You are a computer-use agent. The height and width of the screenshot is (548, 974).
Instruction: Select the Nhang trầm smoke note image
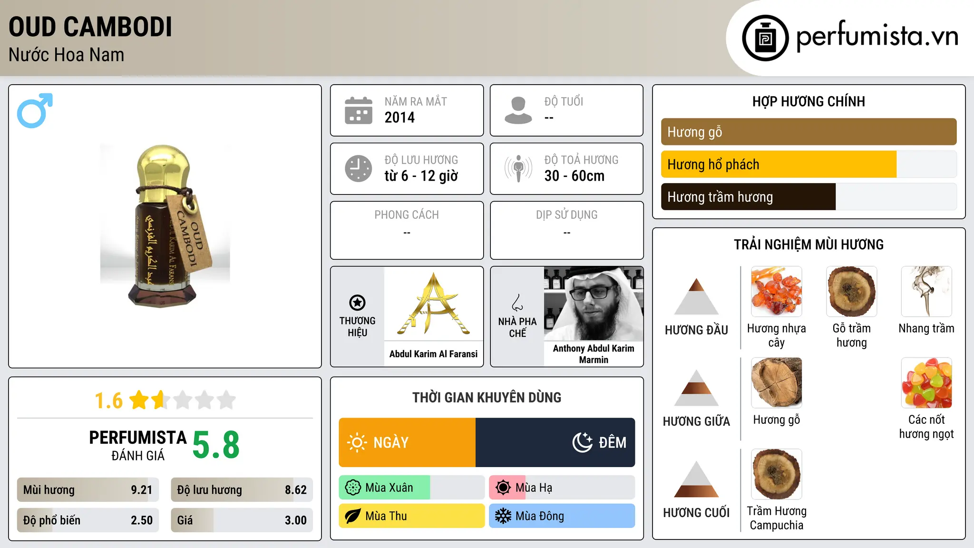pyautogui.click(x=926, y=292)
